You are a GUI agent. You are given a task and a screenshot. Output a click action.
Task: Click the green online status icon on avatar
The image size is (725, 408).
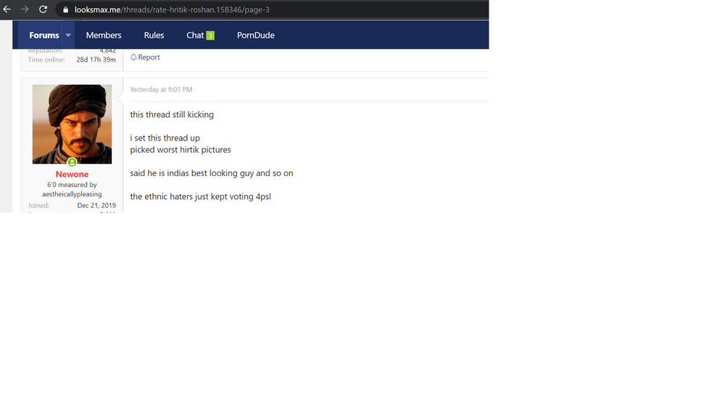point(72,162)
